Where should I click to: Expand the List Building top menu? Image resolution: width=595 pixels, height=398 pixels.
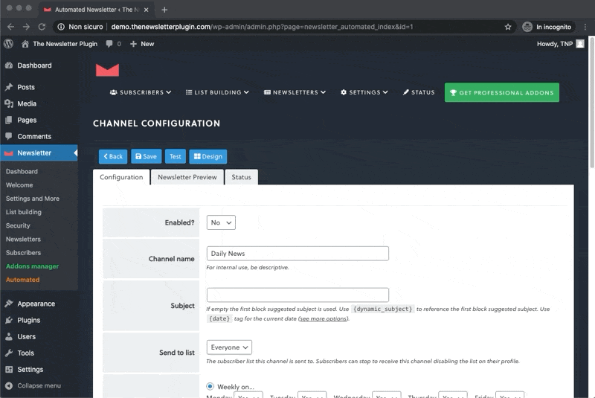click(x=217, y=92)
